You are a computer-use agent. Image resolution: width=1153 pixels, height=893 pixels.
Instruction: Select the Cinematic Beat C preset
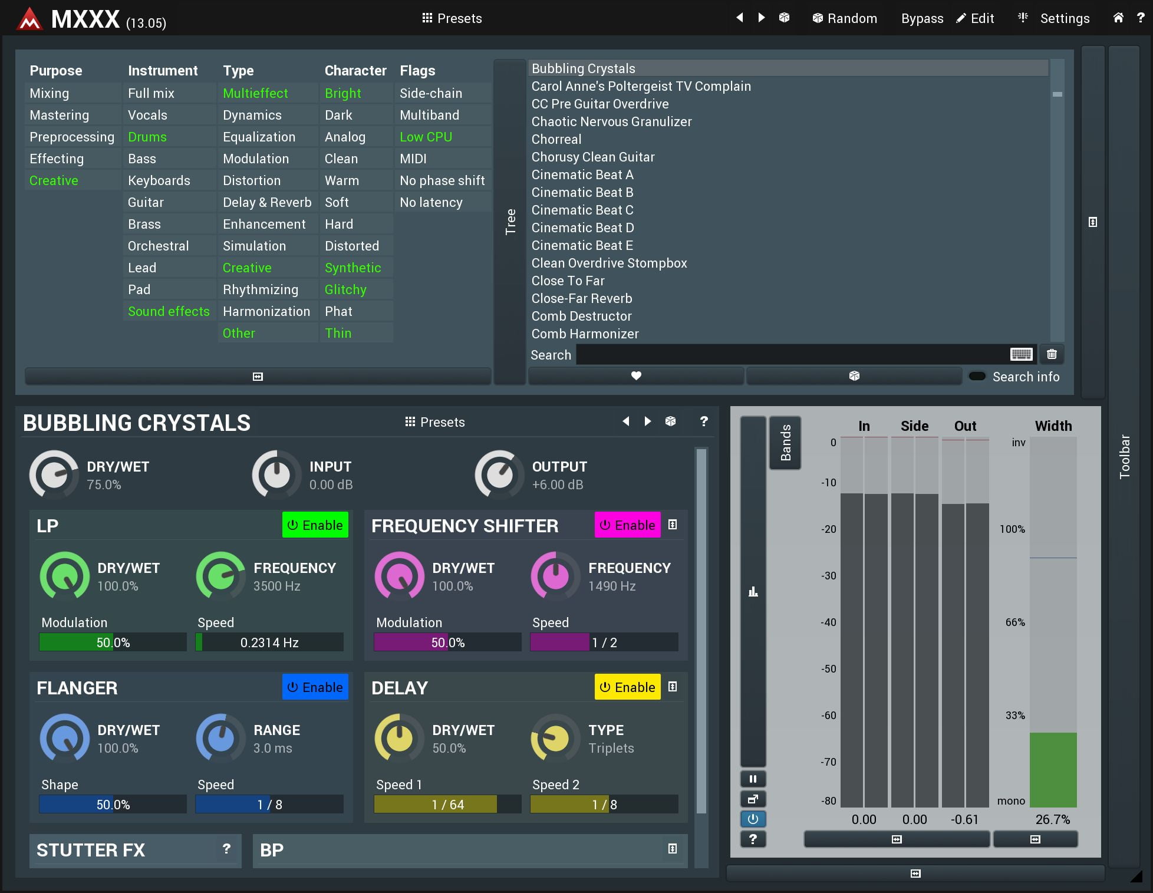582,210
